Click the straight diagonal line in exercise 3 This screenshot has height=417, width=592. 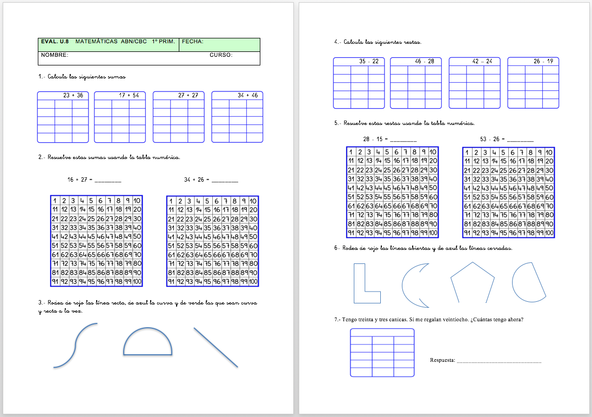pyautogui.click(x=216, y=347)
